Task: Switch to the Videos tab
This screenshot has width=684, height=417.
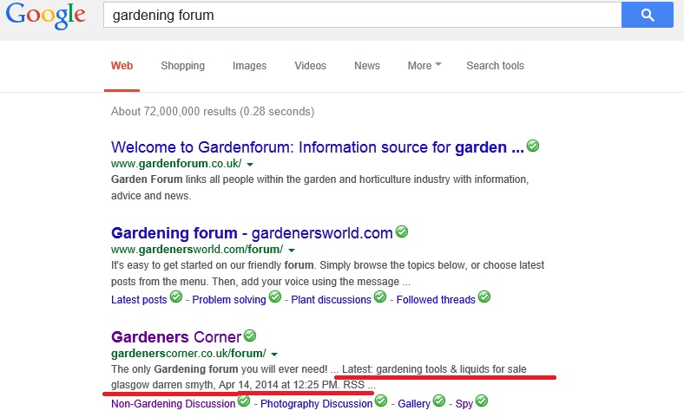Action: click(x=310, y=66)
